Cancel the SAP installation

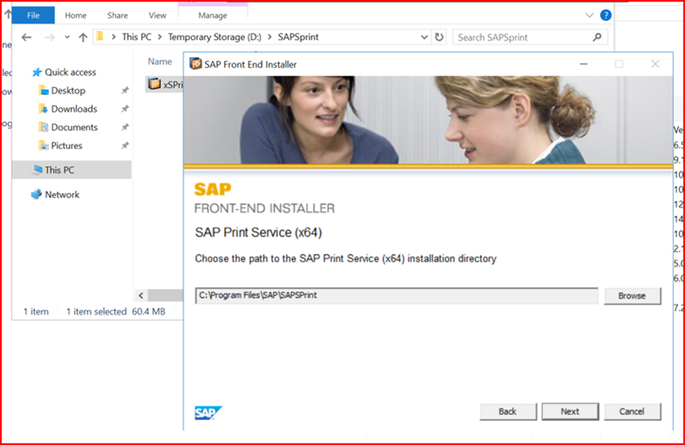tap(632, 411)
